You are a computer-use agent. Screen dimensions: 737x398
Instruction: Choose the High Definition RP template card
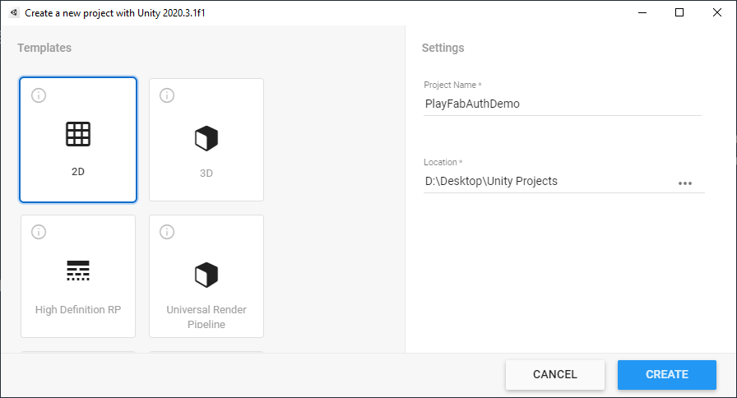point(78,276)
